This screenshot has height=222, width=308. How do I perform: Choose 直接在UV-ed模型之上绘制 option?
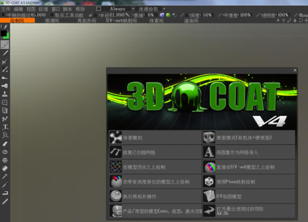tap(249, 167)
